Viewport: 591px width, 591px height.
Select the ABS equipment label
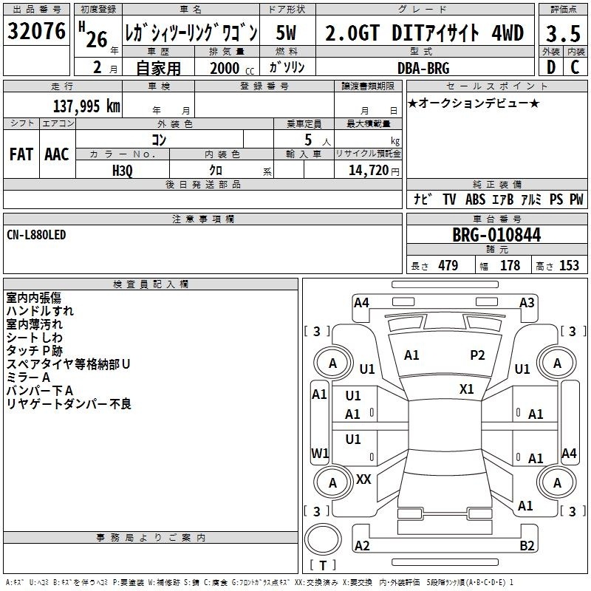475,199
